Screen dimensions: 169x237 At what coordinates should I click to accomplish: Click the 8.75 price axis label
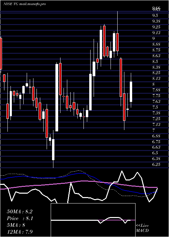pyautogui.click(x=156, y=50)
